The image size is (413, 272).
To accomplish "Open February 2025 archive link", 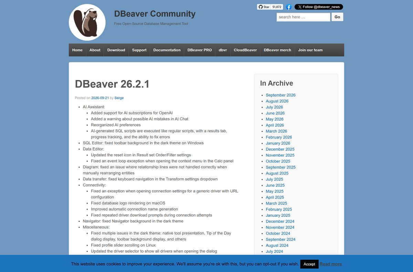I will (279, 209).
